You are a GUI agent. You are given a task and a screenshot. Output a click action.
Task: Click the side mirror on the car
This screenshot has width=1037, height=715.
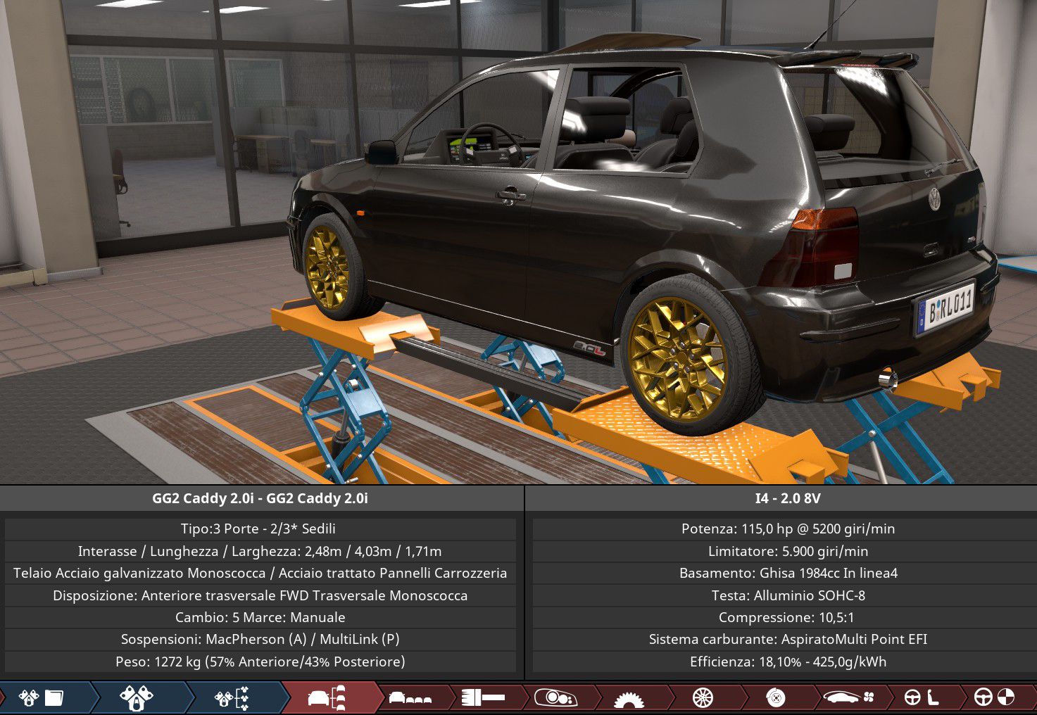pyautogui.click(x=381, y=151)
